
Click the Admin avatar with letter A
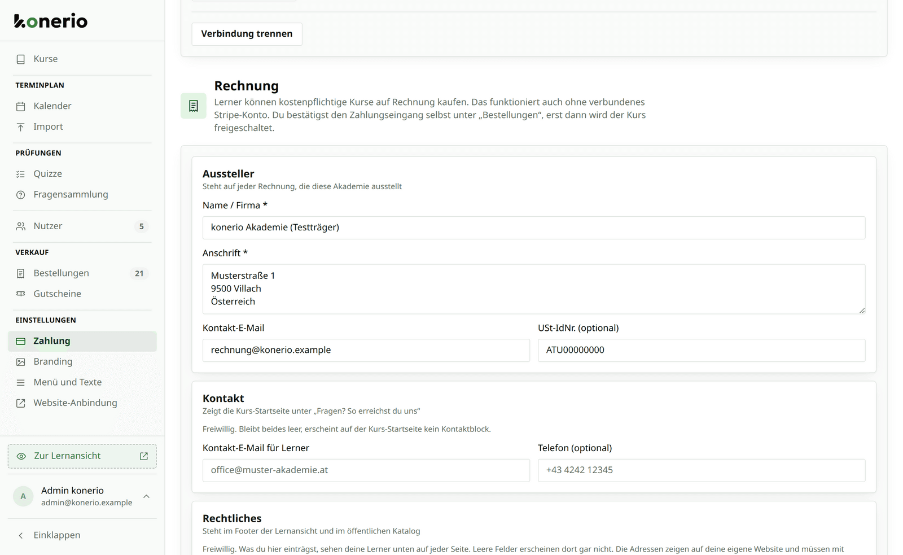pyautogui.click(x=23, y=496)
